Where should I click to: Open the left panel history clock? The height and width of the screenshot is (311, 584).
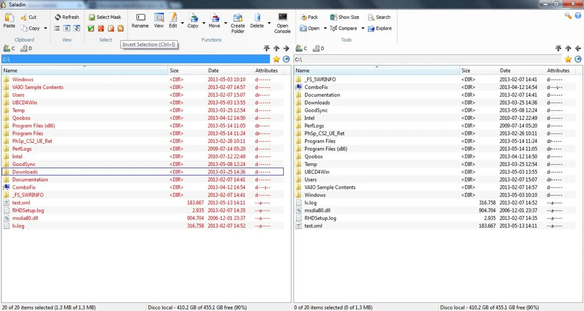286,59
